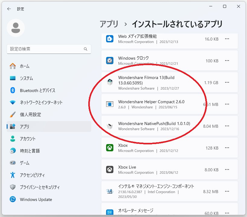Minimize the Settings window
The width and height of the screenshot is (247, 217).
coord(211,6)
